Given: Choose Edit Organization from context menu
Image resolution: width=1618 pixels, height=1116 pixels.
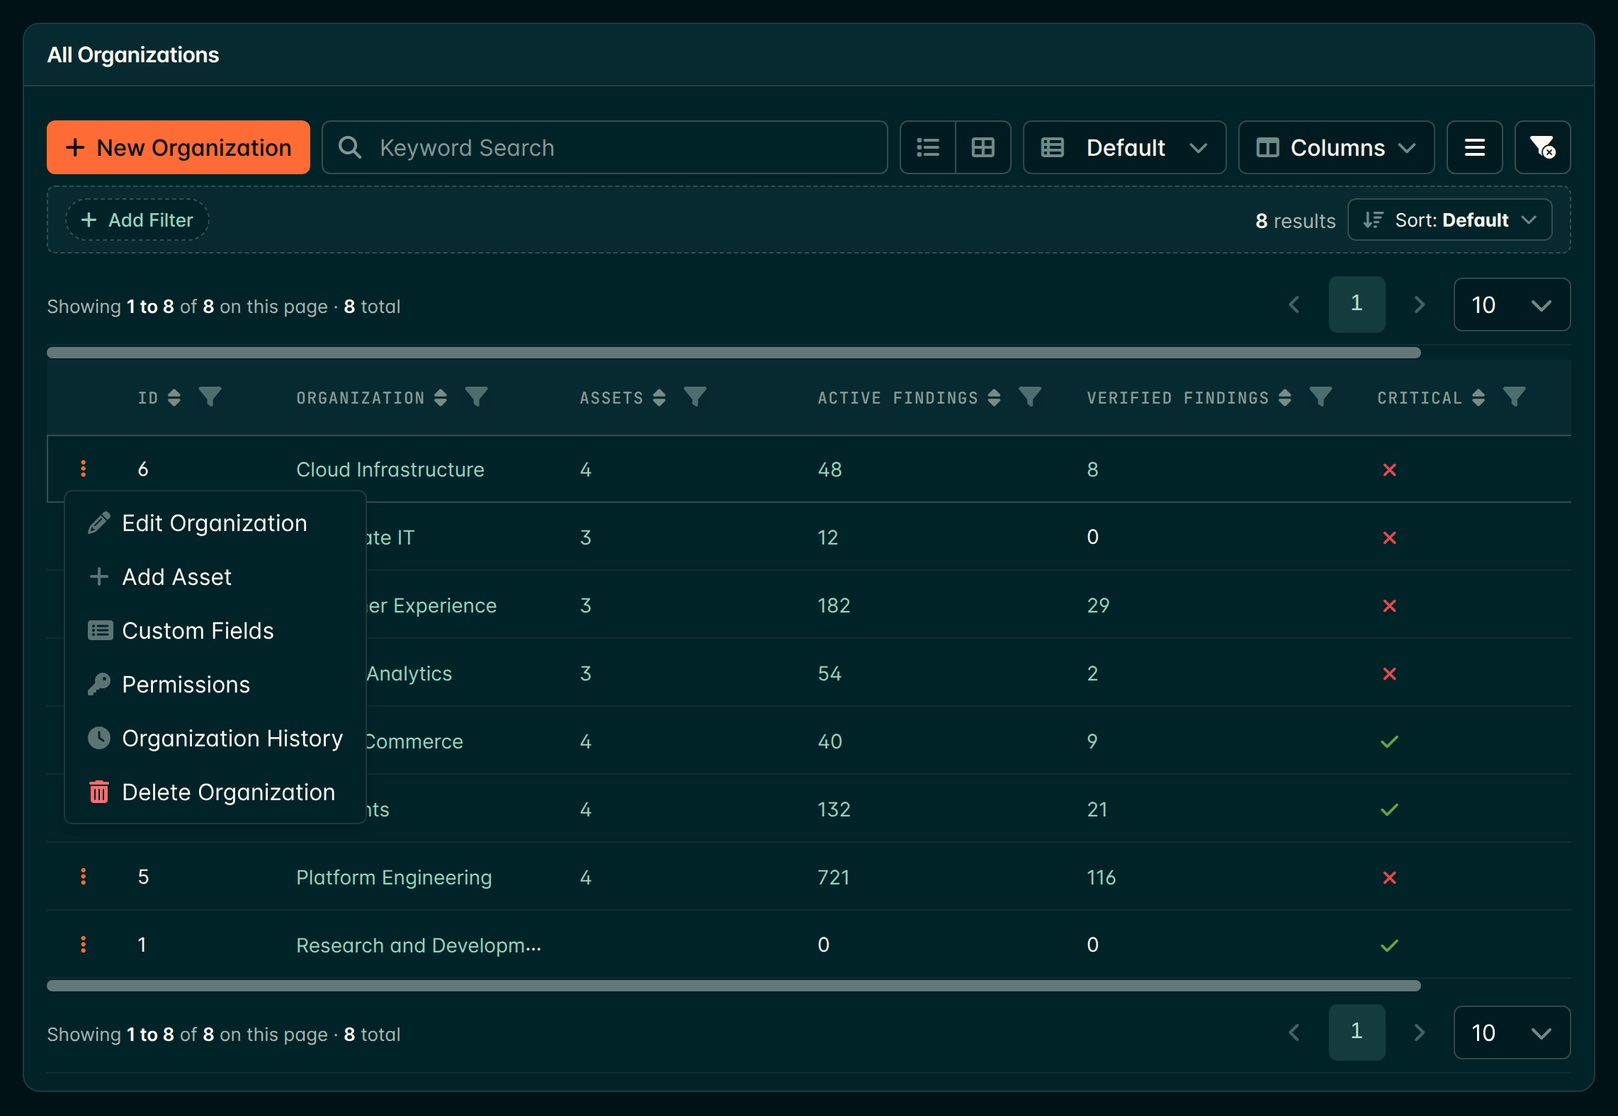Looking at the screenshot, I should (215, 523).
